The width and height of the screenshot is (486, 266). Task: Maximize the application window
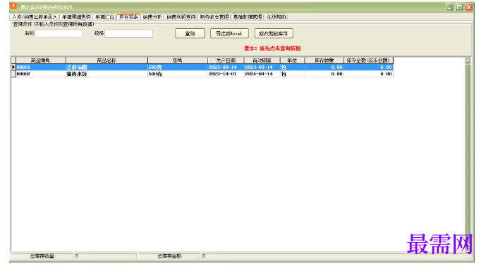(460, 7)
